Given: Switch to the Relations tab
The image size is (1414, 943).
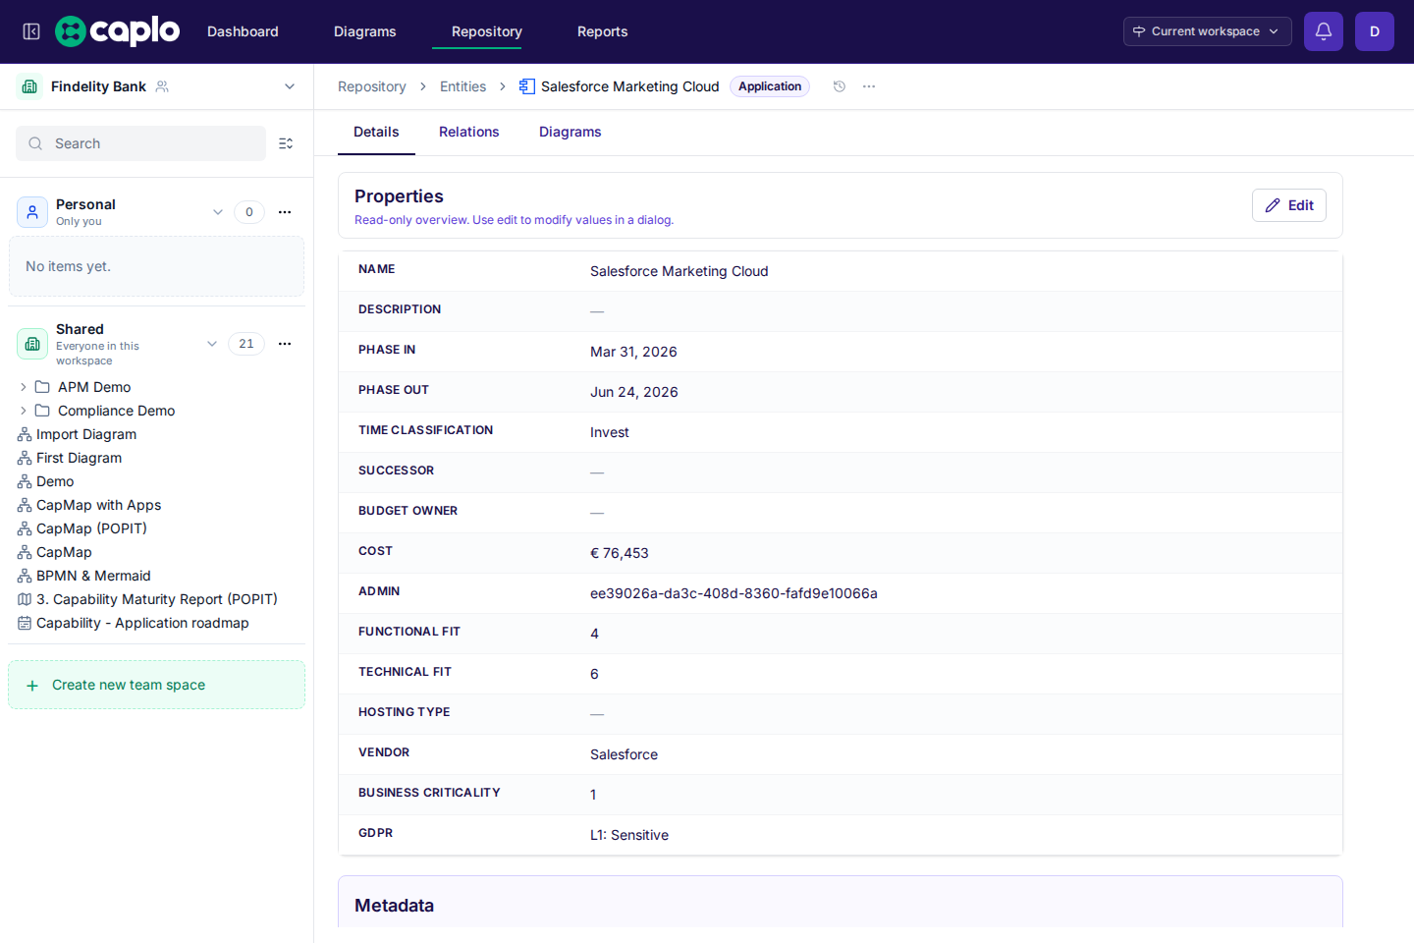Looking at the screenshot, I should [x=469, y=132].
